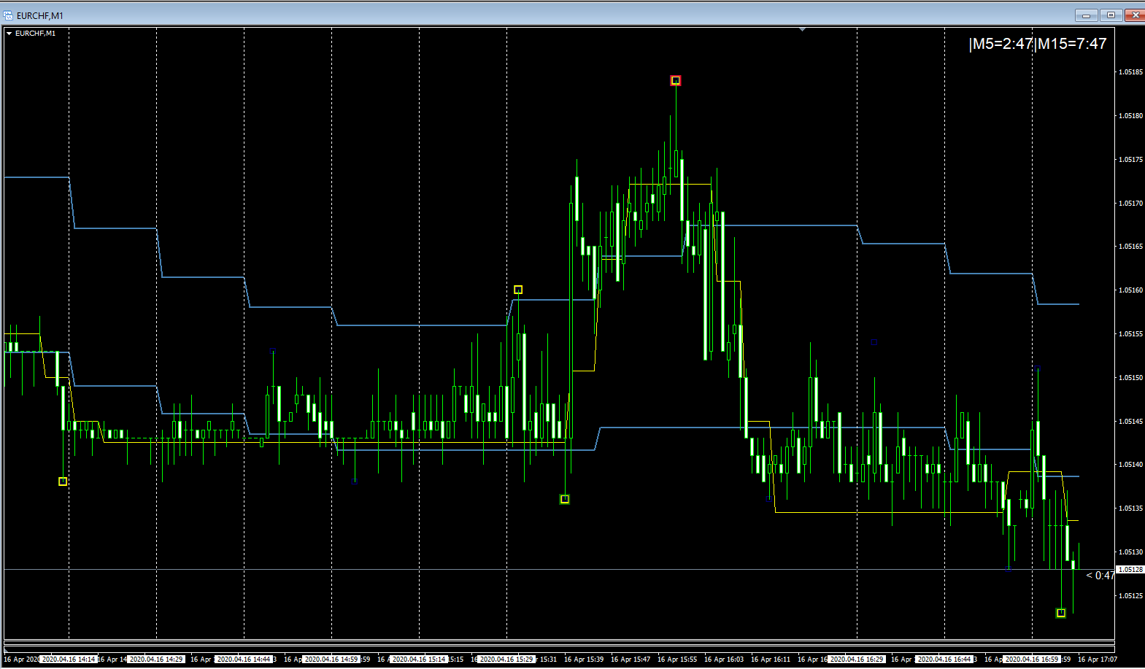The image size is (1145, 669).
Task: Select the green square marker at latest low
Action: [1061, 613]
